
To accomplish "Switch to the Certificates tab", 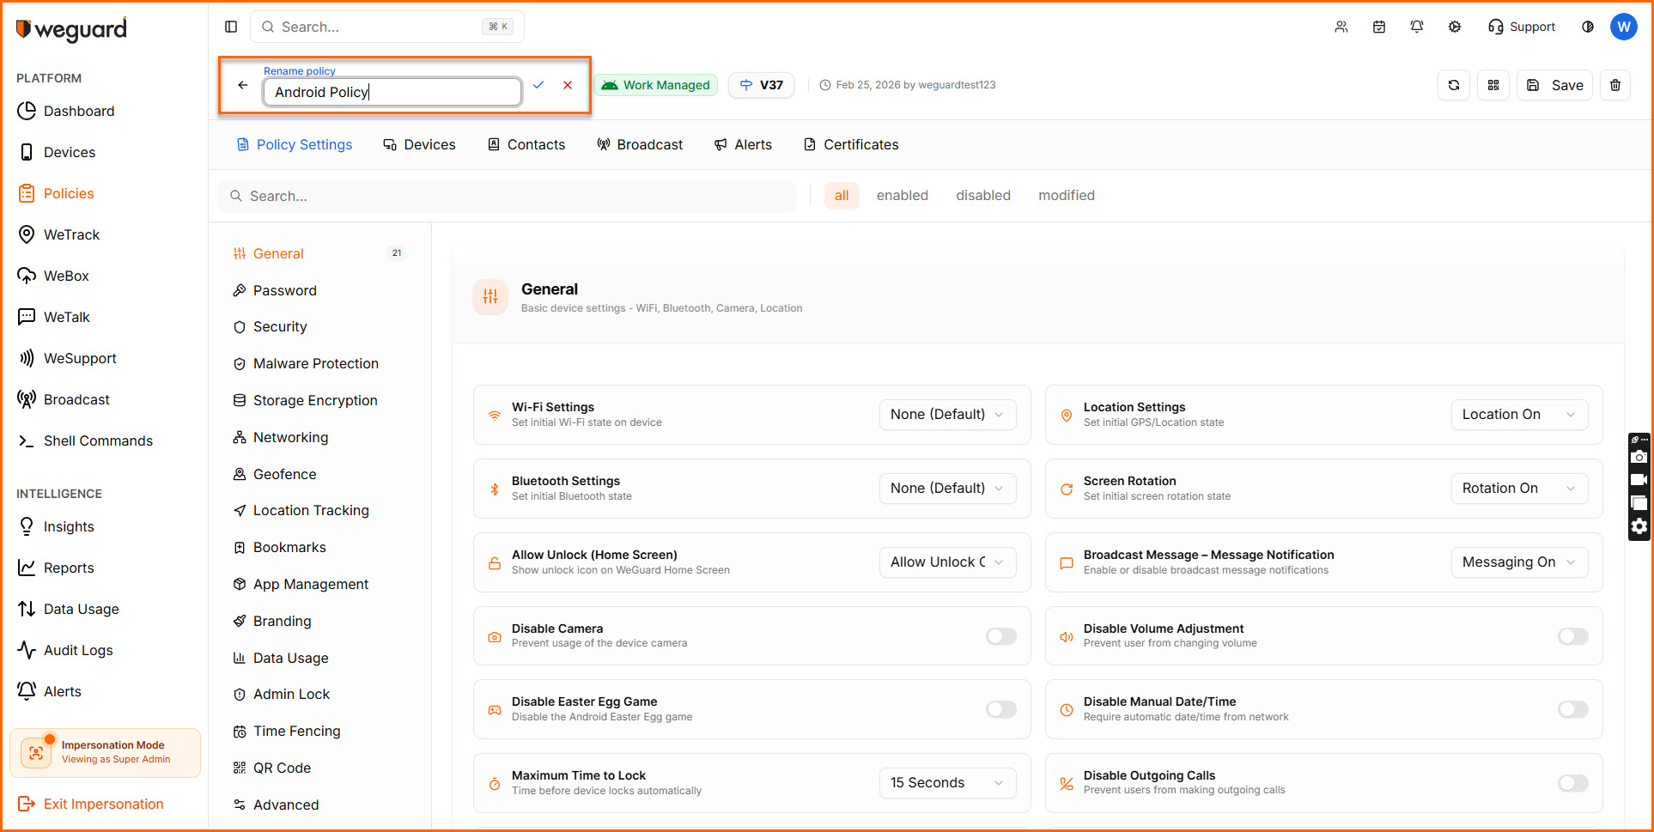I will click(x=851, y=144).
